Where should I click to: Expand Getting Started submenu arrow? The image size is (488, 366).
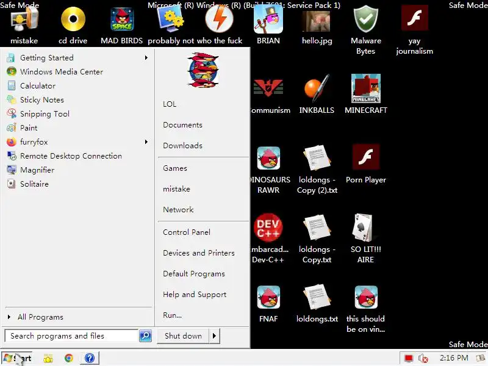point(146,58)
